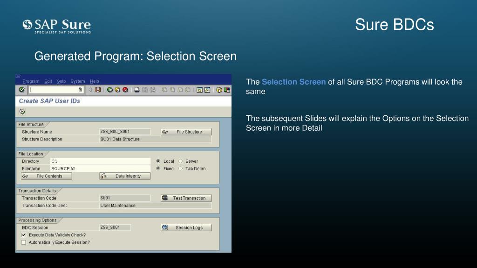
Task: Click the Directory input field
Action: [x=101, y=161]
